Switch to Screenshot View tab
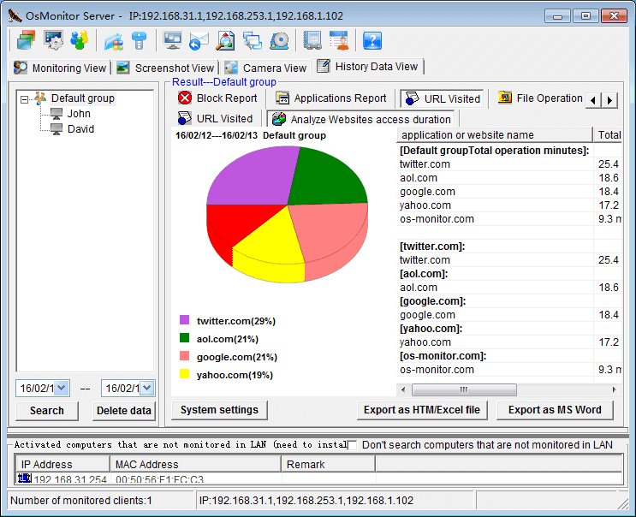Viewport: 636px width, 517px height. pos(164,68)
